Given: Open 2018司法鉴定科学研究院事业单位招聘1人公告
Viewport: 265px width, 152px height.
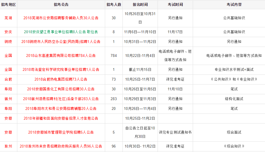Looking at the screenshot, I should point(61,69).
